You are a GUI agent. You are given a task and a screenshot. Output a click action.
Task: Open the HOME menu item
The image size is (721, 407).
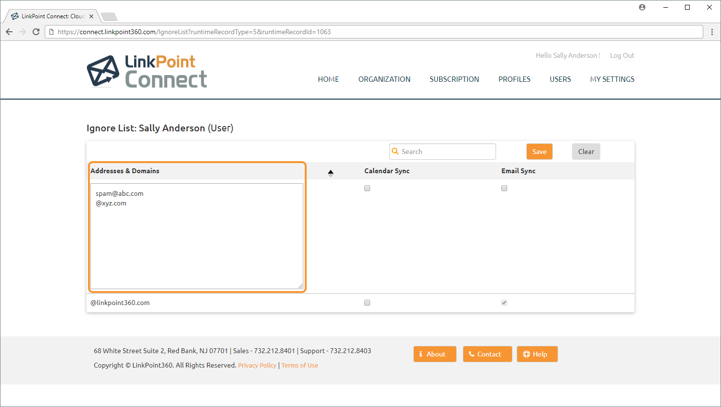click(x=328, y=79)
